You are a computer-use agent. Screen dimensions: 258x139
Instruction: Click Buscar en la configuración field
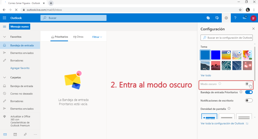(x=227, y=38)
